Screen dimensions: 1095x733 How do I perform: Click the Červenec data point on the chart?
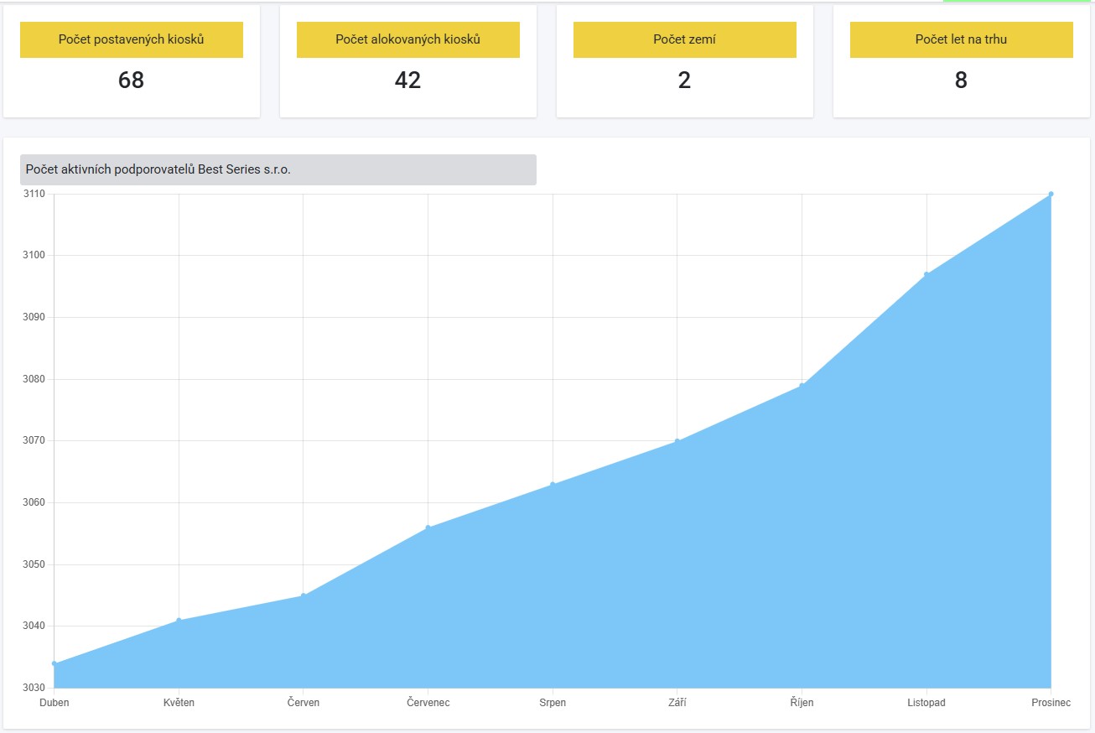[x=428, y=528]
